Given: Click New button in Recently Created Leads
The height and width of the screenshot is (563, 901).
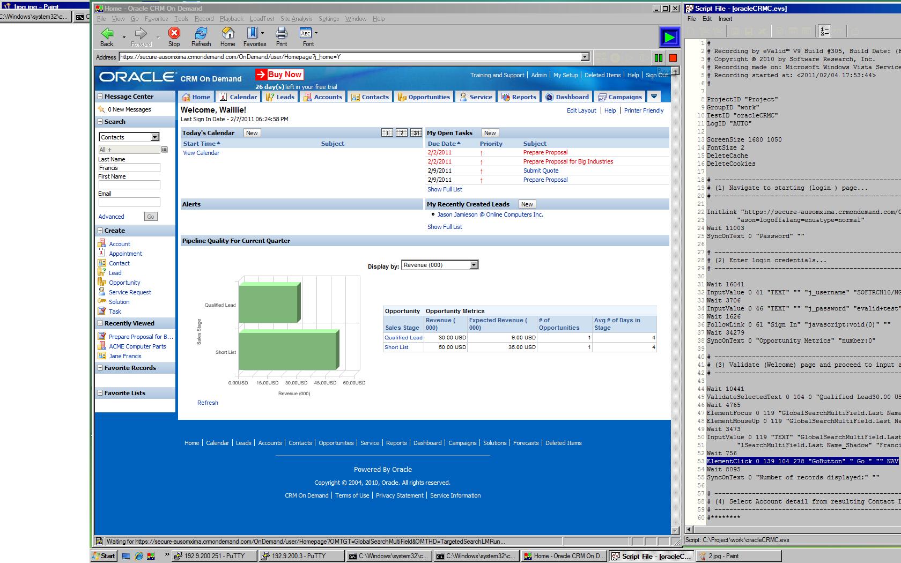Looking at the screenshot, I should click(527, 204).
